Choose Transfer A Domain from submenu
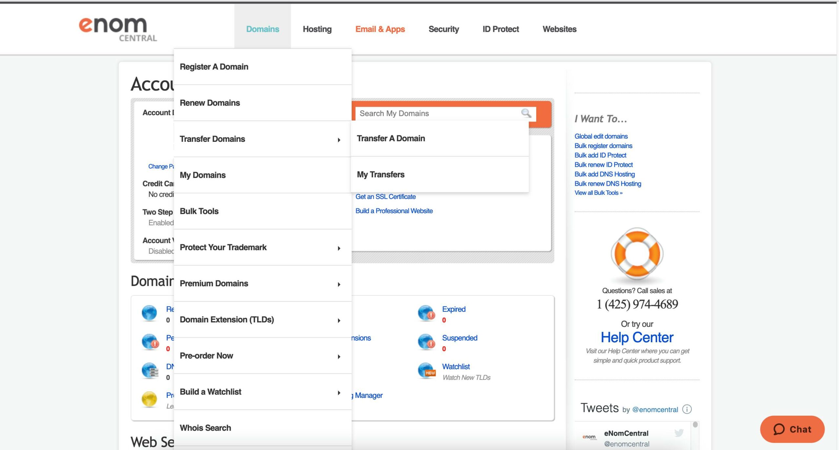This screenshot has height=450, width=839. (x=439, y=139)
